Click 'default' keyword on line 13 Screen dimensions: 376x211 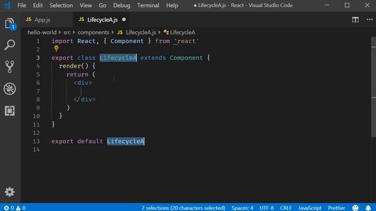click(x=90, y=141)
